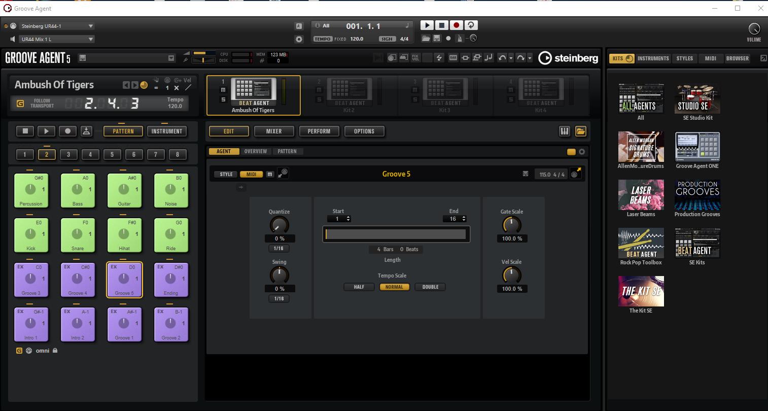The width and height of the screenshot is (768, 411).
Task: Click the Gate Scale knob
Action: (511, 225)
